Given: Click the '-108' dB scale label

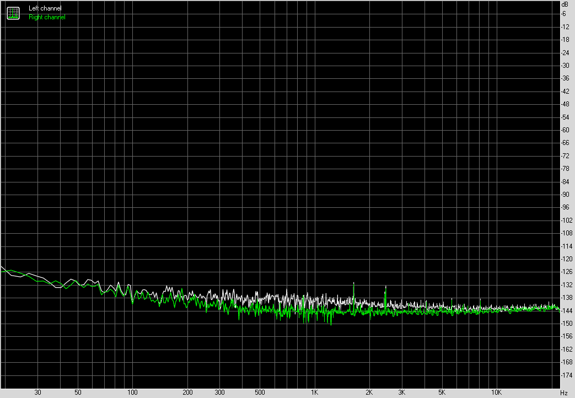Looking at the screenshot, I should 567,233.
